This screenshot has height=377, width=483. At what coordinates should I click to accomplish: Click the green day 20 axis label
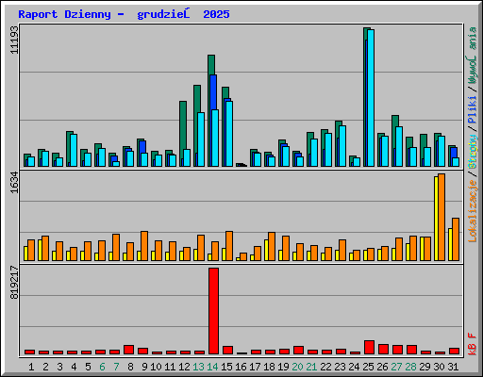(297, 367)
